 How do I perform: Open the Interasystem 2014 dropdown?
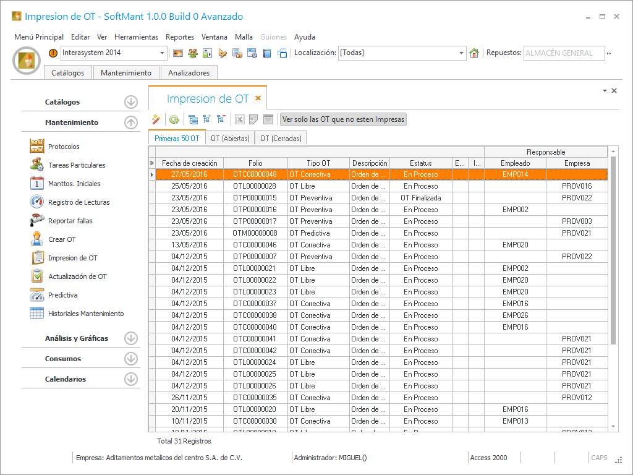(x=163, y=53)
